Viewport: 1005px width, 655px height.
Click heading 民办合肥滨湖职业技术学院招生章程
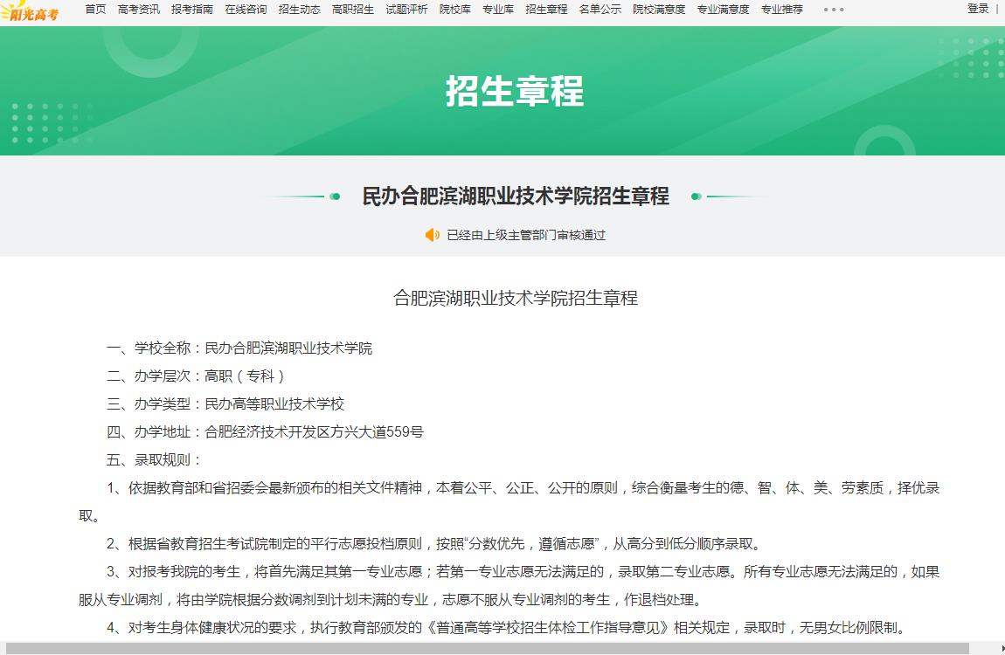[x=516, y=196]
